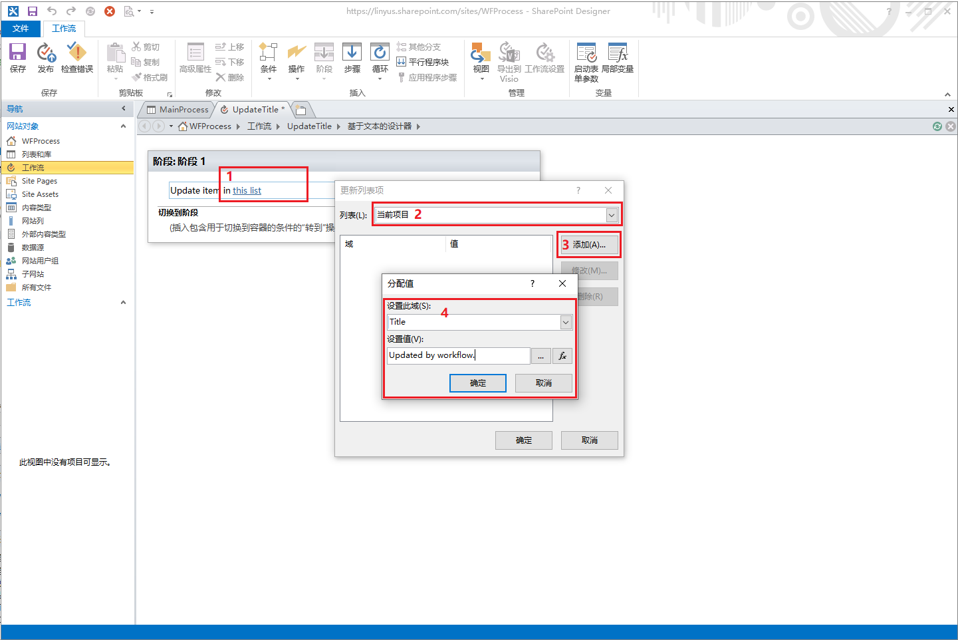Click the Format Painter (格式刷) icon

point(149,77)
